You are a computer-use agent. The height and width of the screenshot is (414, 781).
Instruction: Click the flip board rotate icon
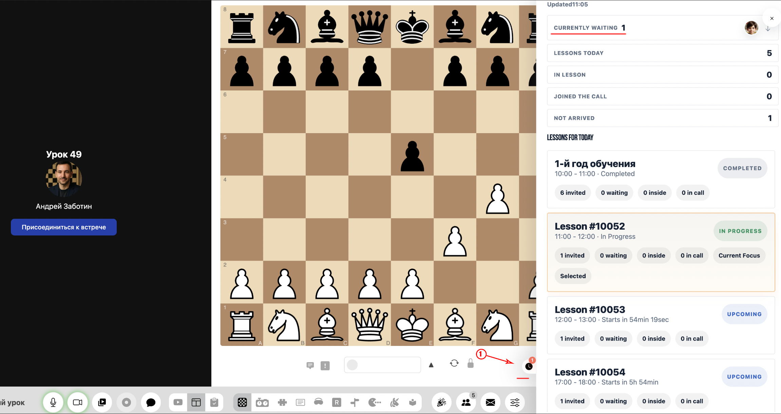tap(454, 363)
